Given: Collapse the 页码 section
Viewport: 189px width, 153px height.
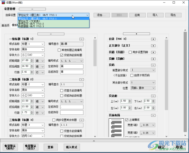Looking at the screenshot, I should click(x=153, y=65).
